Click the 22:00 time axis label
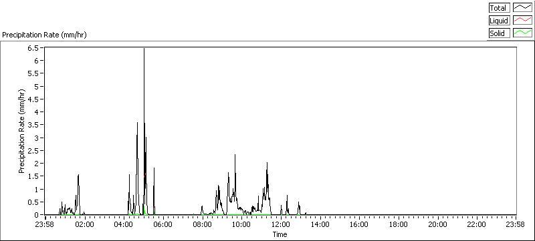The height and width of the screenshot is (241, 535). tap(477, 224)
